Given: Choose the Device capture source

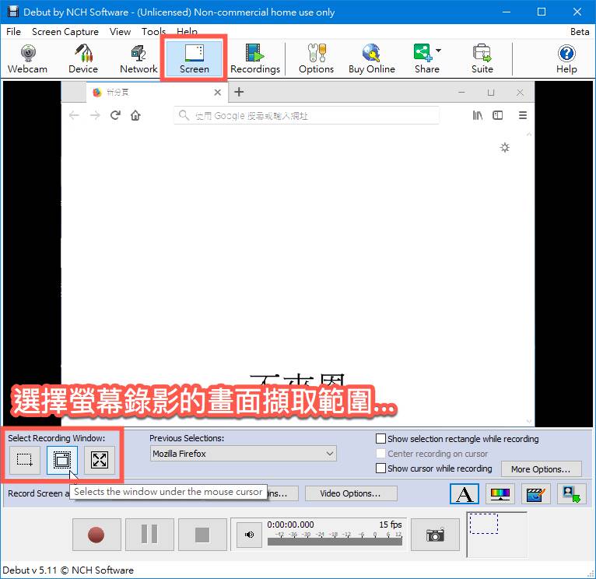Looking at the screenshot, I should point(83,58).
